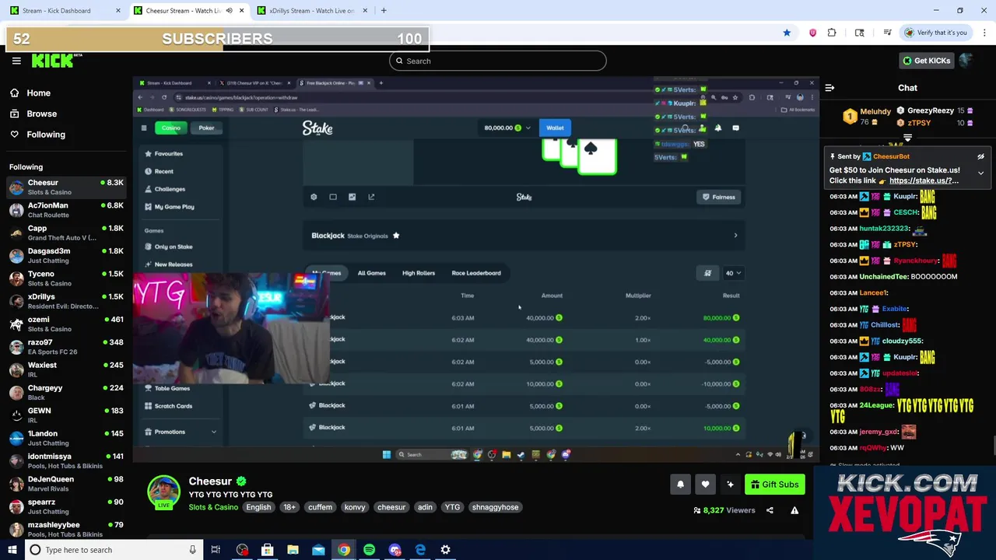Click Verify that it's you chip
Screen dimensions: 996x560
click(x=935, y=33)
